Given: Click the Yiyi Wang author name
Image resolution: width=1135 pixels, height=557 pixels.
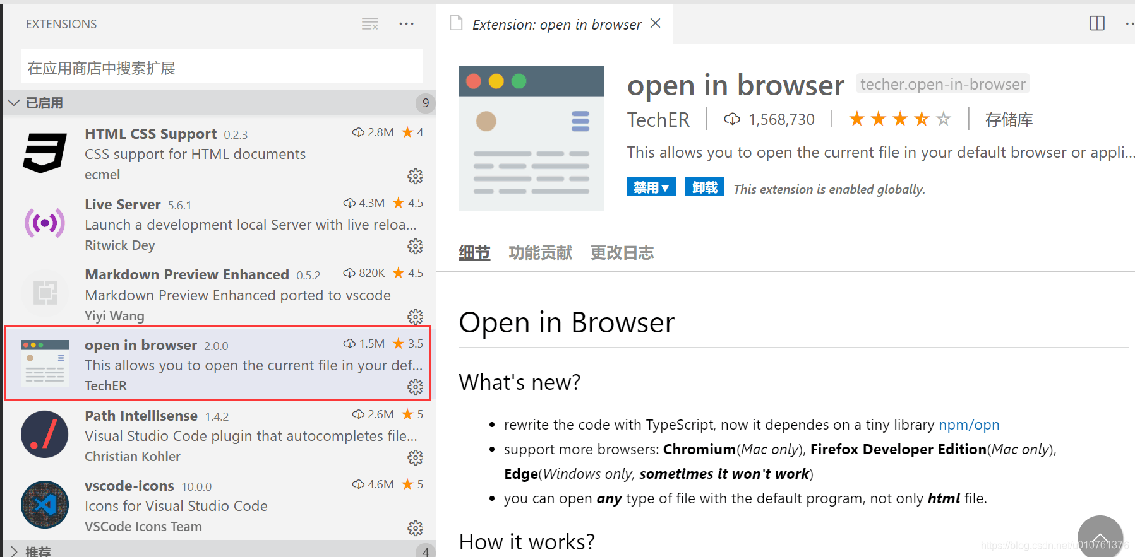Looking at the screenshot, I should click(114, 315).
